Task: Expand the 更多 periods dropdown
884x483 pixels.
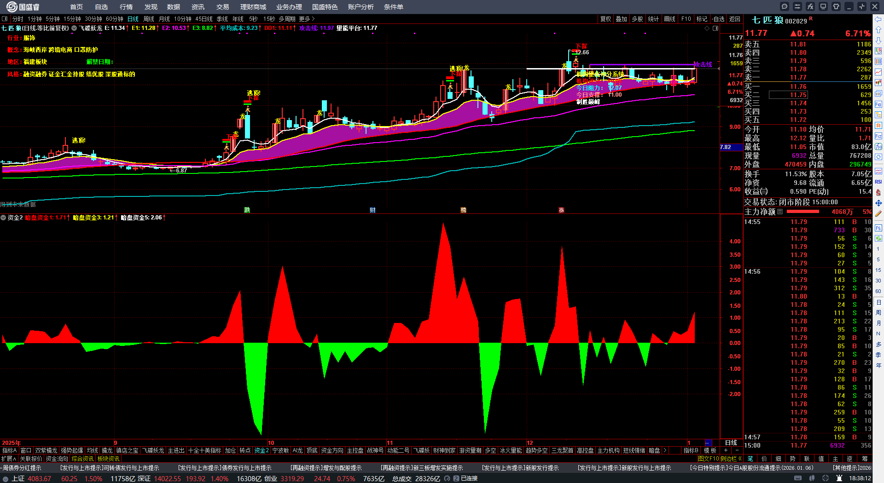Action: coord(307,19)
